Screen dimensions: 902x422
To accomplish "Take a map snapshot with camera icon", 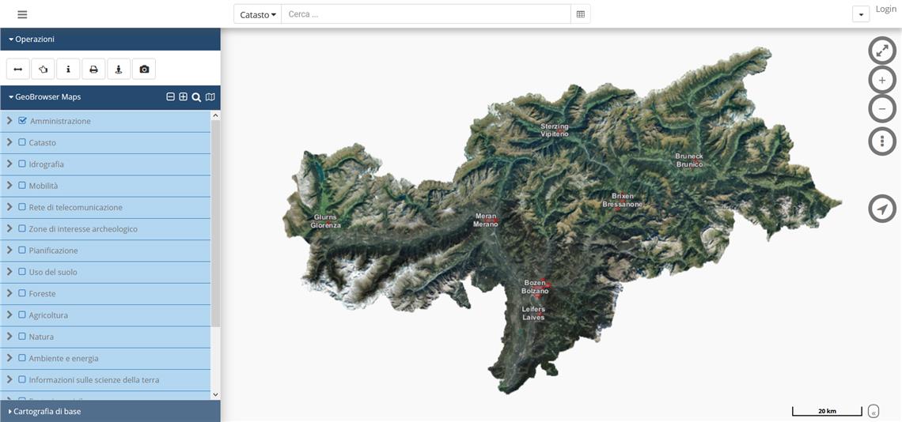I will (x=144, y=70).
